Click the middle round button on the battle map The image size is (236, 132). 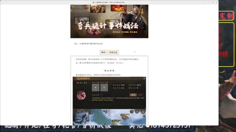tap(137, 111)
